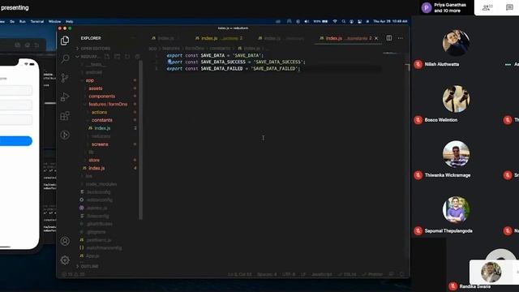Click New Folder icon in explorer header
The width and height of the screenshot is (519, 292).
[x=117, y=57]
